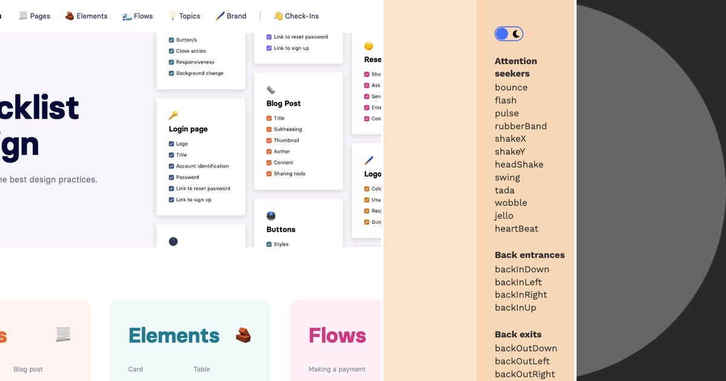This screenshot has width=726, height=381.
Task: Switch the dark mode toggle
Action: tap(509, 33)
